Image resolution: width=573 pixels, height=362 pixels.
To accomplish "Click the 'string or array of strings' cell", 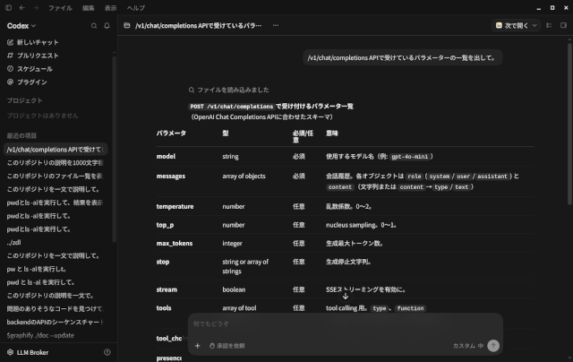I will (x=245, y=266).
